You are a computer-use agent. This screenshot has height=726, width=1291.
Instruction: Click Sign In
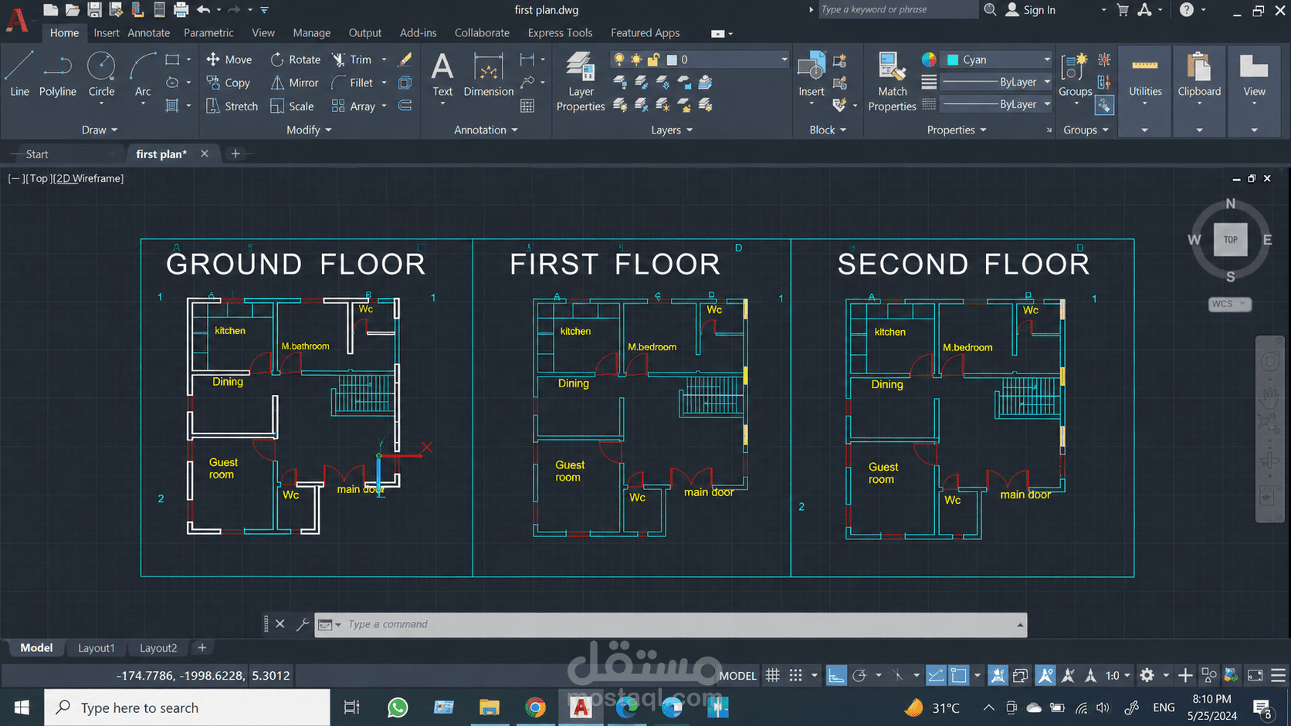pyautogui.click(x=1031, y=10)
